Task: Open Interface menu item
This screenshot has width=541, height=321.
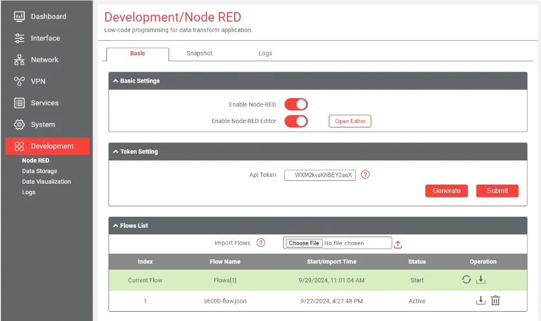Action: pos(47,38)
